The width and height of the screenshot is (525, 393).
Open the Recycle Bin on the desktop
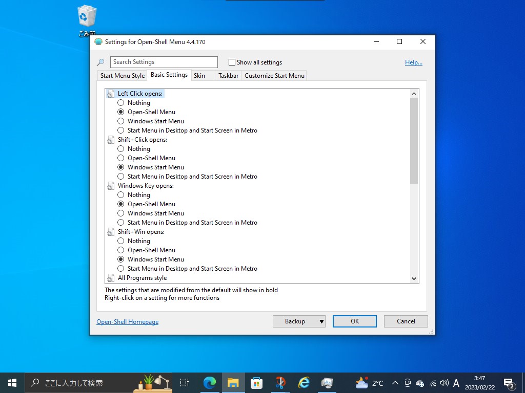click(87, 20)
